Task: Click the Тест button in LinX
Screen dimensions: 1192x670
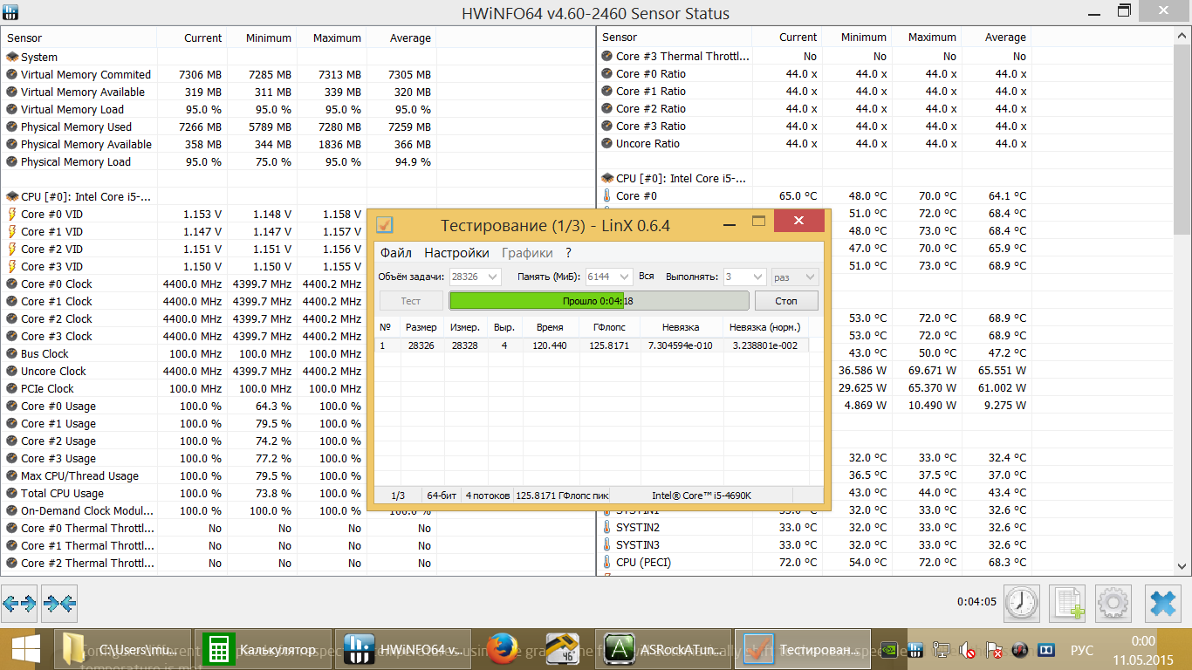Action: point(411,301)
